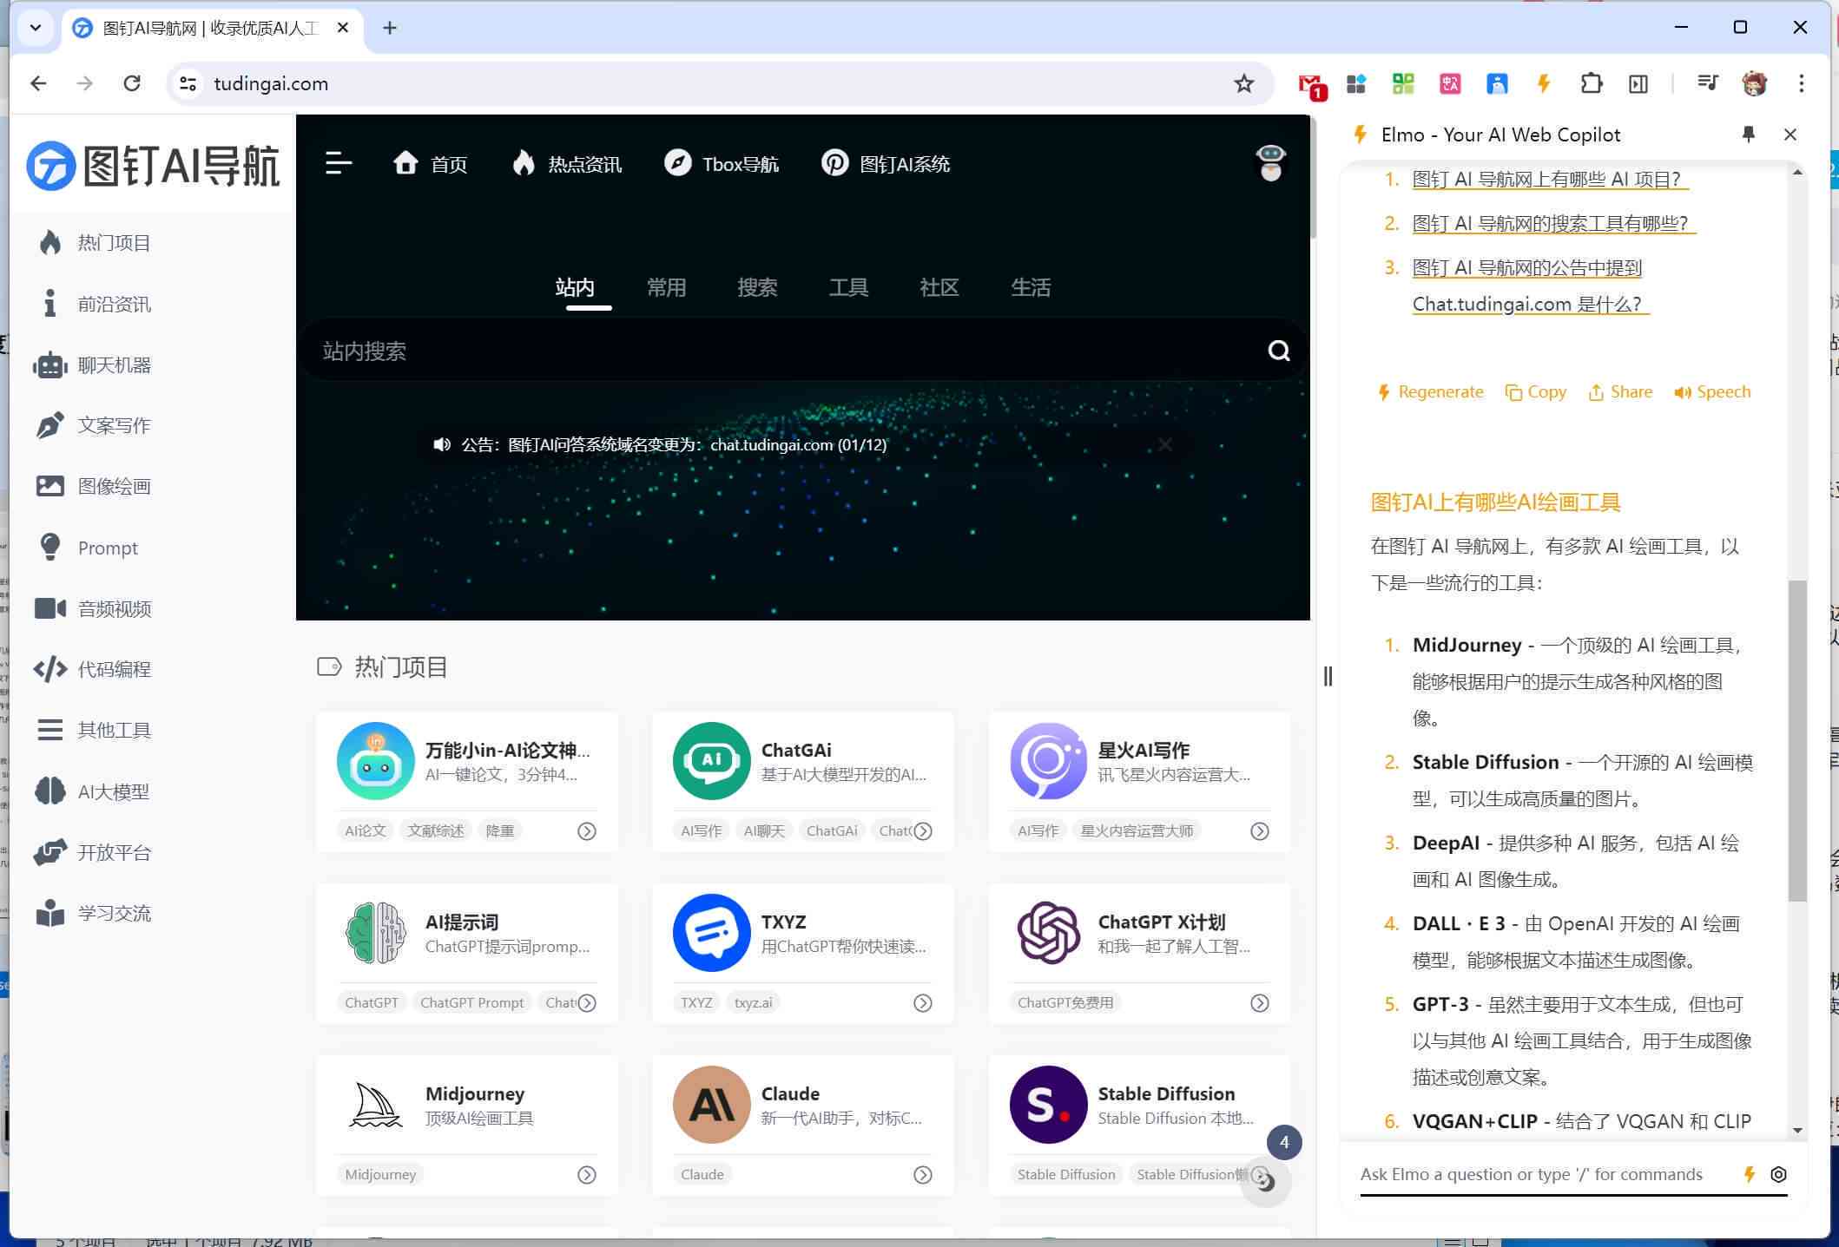This screenshot has height=1247, width=1839.
Task: Open 热点资讯 in top navigation
Action: (567, 163)
